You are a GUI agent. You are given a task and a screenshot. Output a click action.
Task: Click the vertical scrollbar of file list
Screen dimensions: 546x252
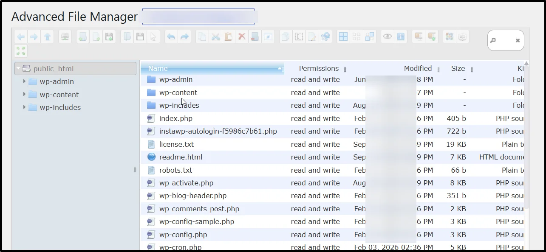point(527,136)
